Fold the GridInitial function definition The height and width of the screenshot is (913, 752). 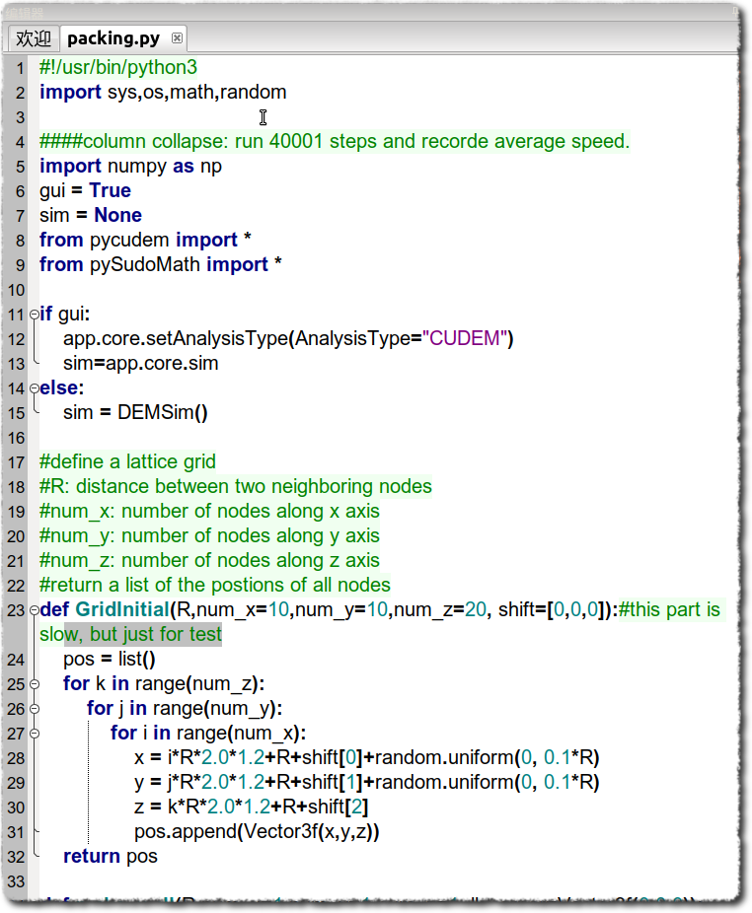tap(35, 610)
